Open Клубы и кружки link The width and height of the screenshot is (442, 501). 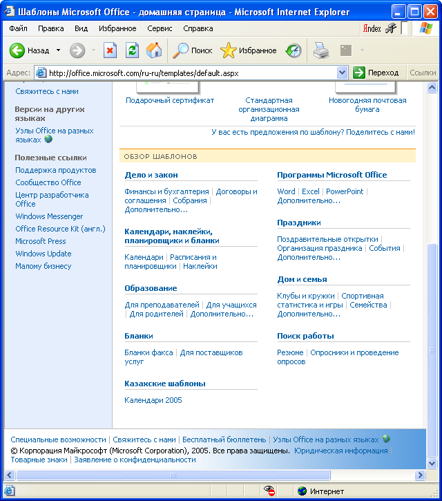306,296
